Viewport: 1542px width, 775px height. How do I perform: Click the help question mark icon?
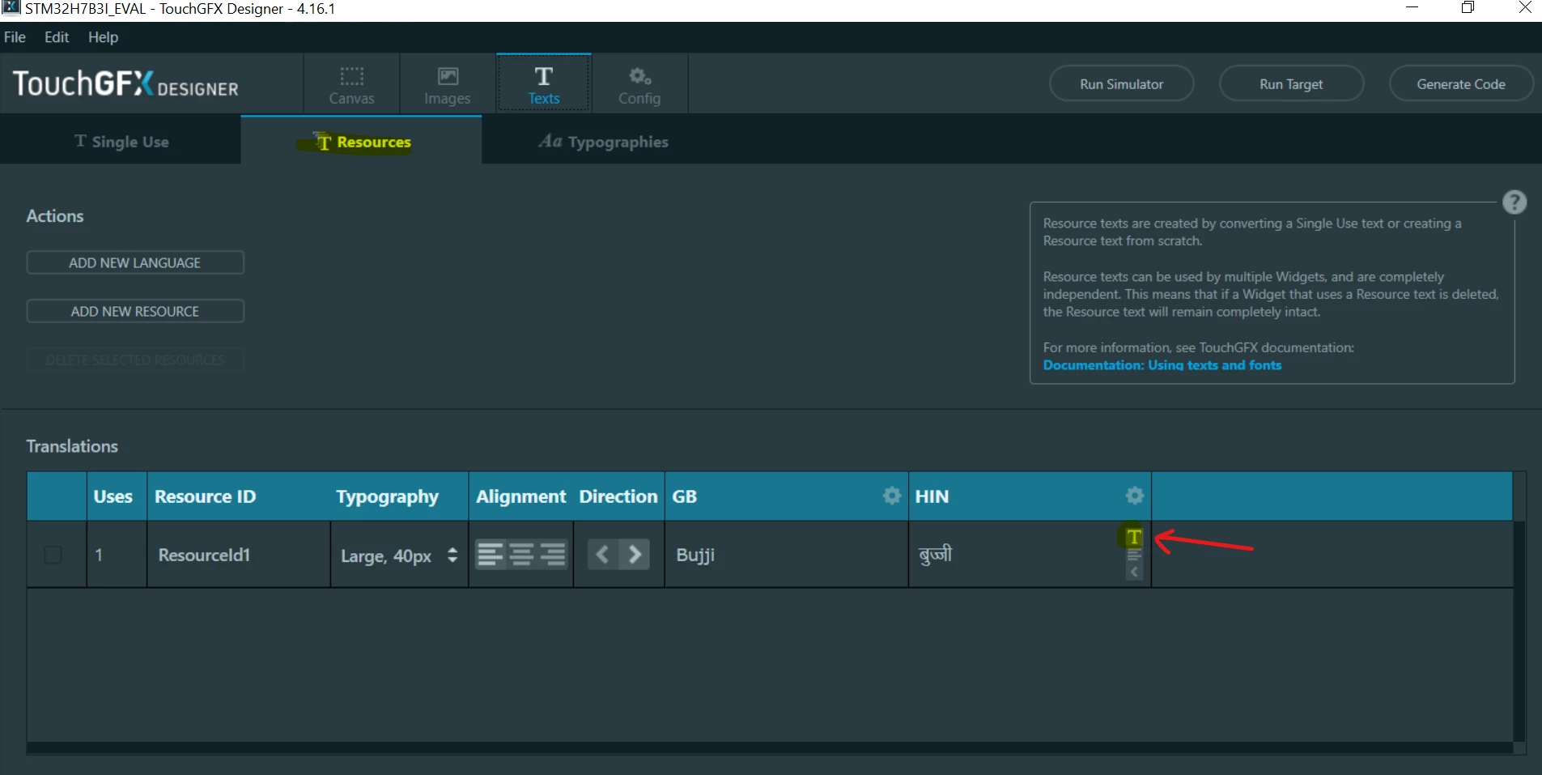point(1514,202)
